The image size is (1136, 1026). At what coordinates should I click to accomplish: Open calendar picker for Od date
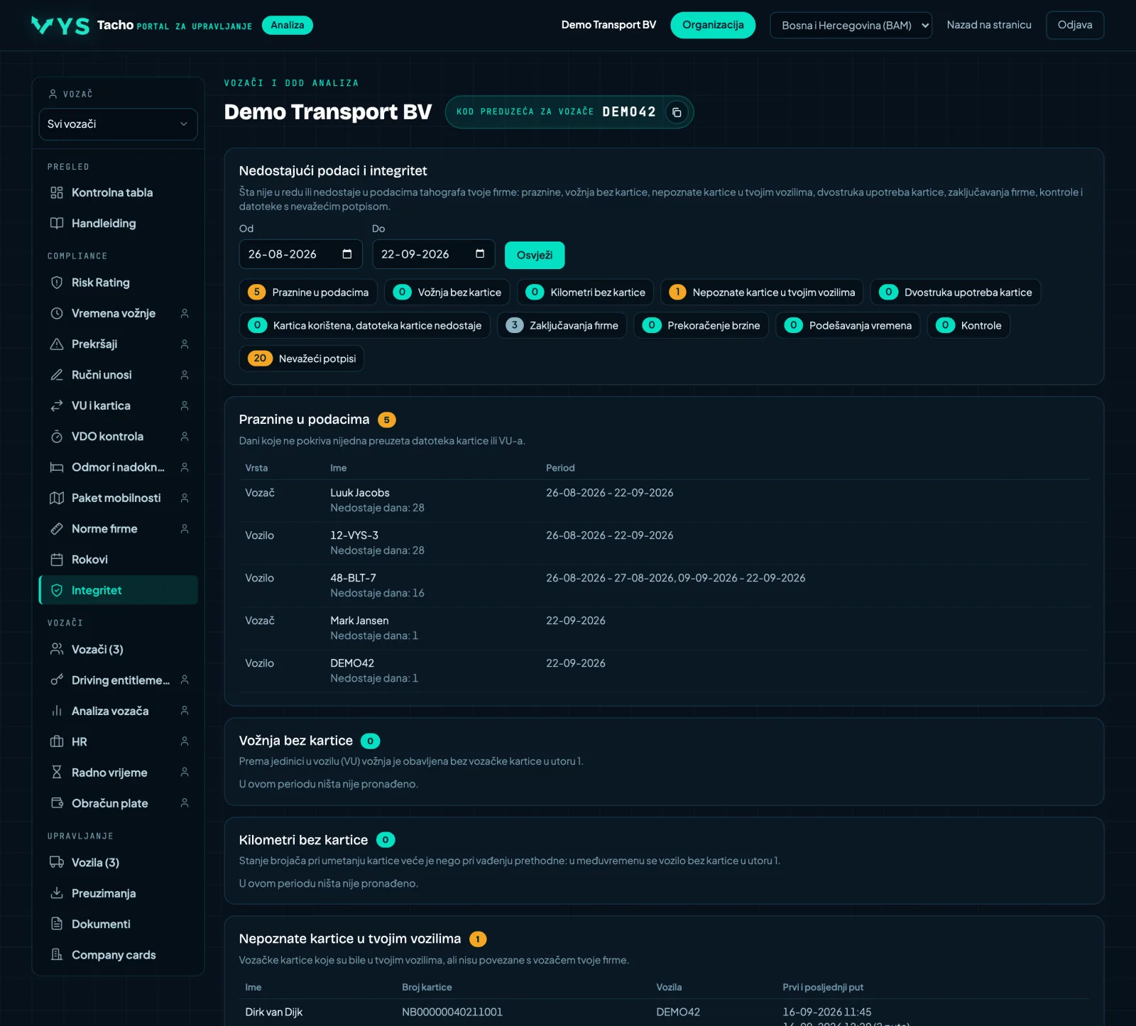coord(347,254)
